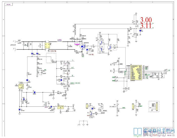Click the buzzer symbol near the fan circuit
This screenshot has height=138, width=177.
102,106
